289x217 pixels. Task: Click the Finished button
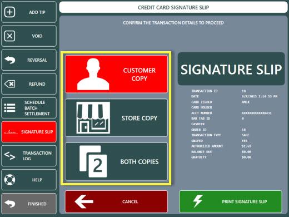coord(29,204)
